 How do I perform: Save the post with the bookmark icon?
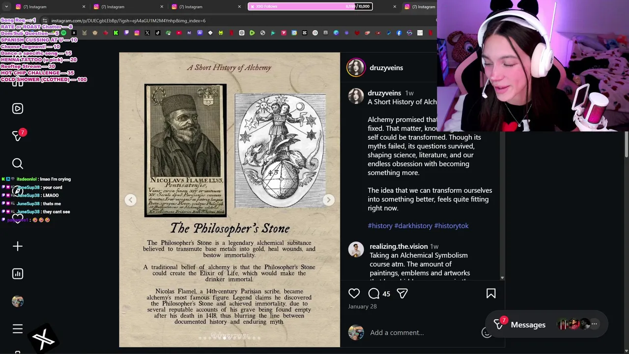point(491,294)
